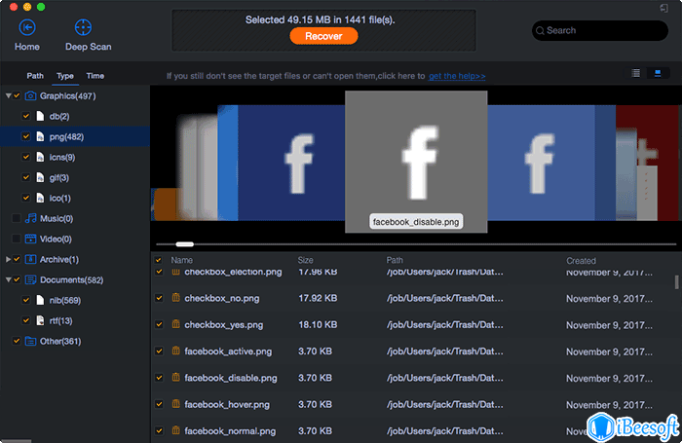
Task: Click the trash icon beside checkbox_yes.png
Action: pyautogui.click(x=175, y=324)
